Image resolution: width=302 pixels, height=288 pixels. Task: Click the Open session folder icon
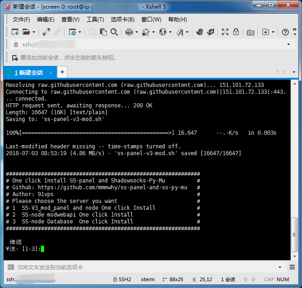(x=26, y=32)
